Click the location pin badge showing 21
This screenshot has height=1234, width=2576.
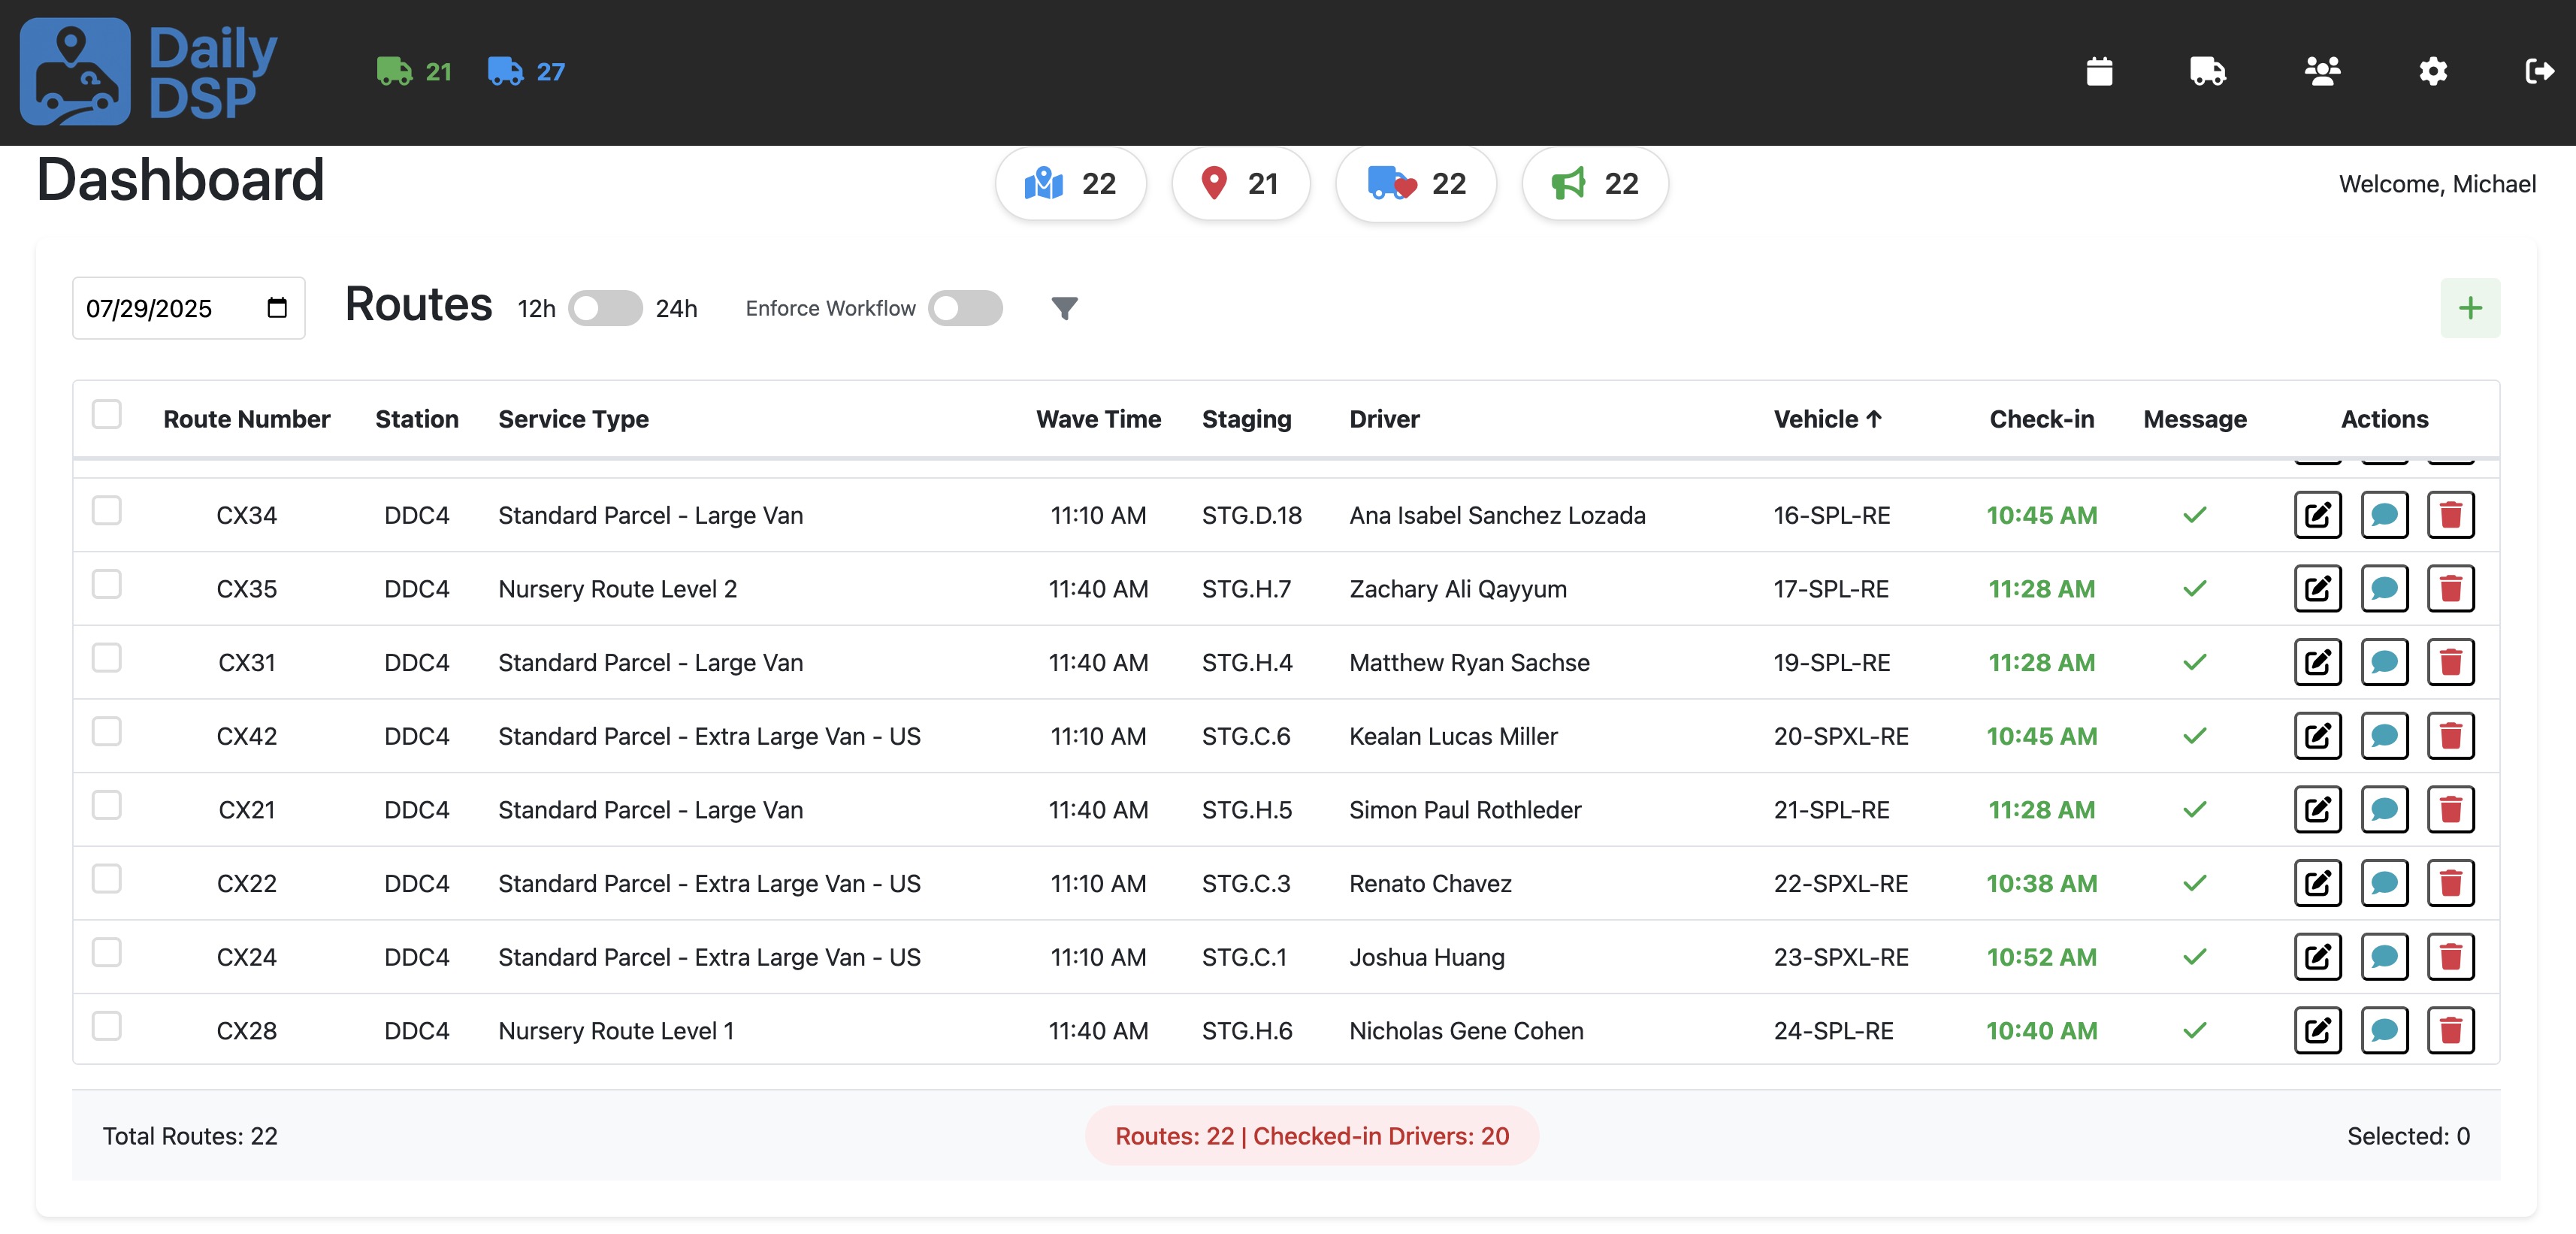click(x=1240, y=183)
